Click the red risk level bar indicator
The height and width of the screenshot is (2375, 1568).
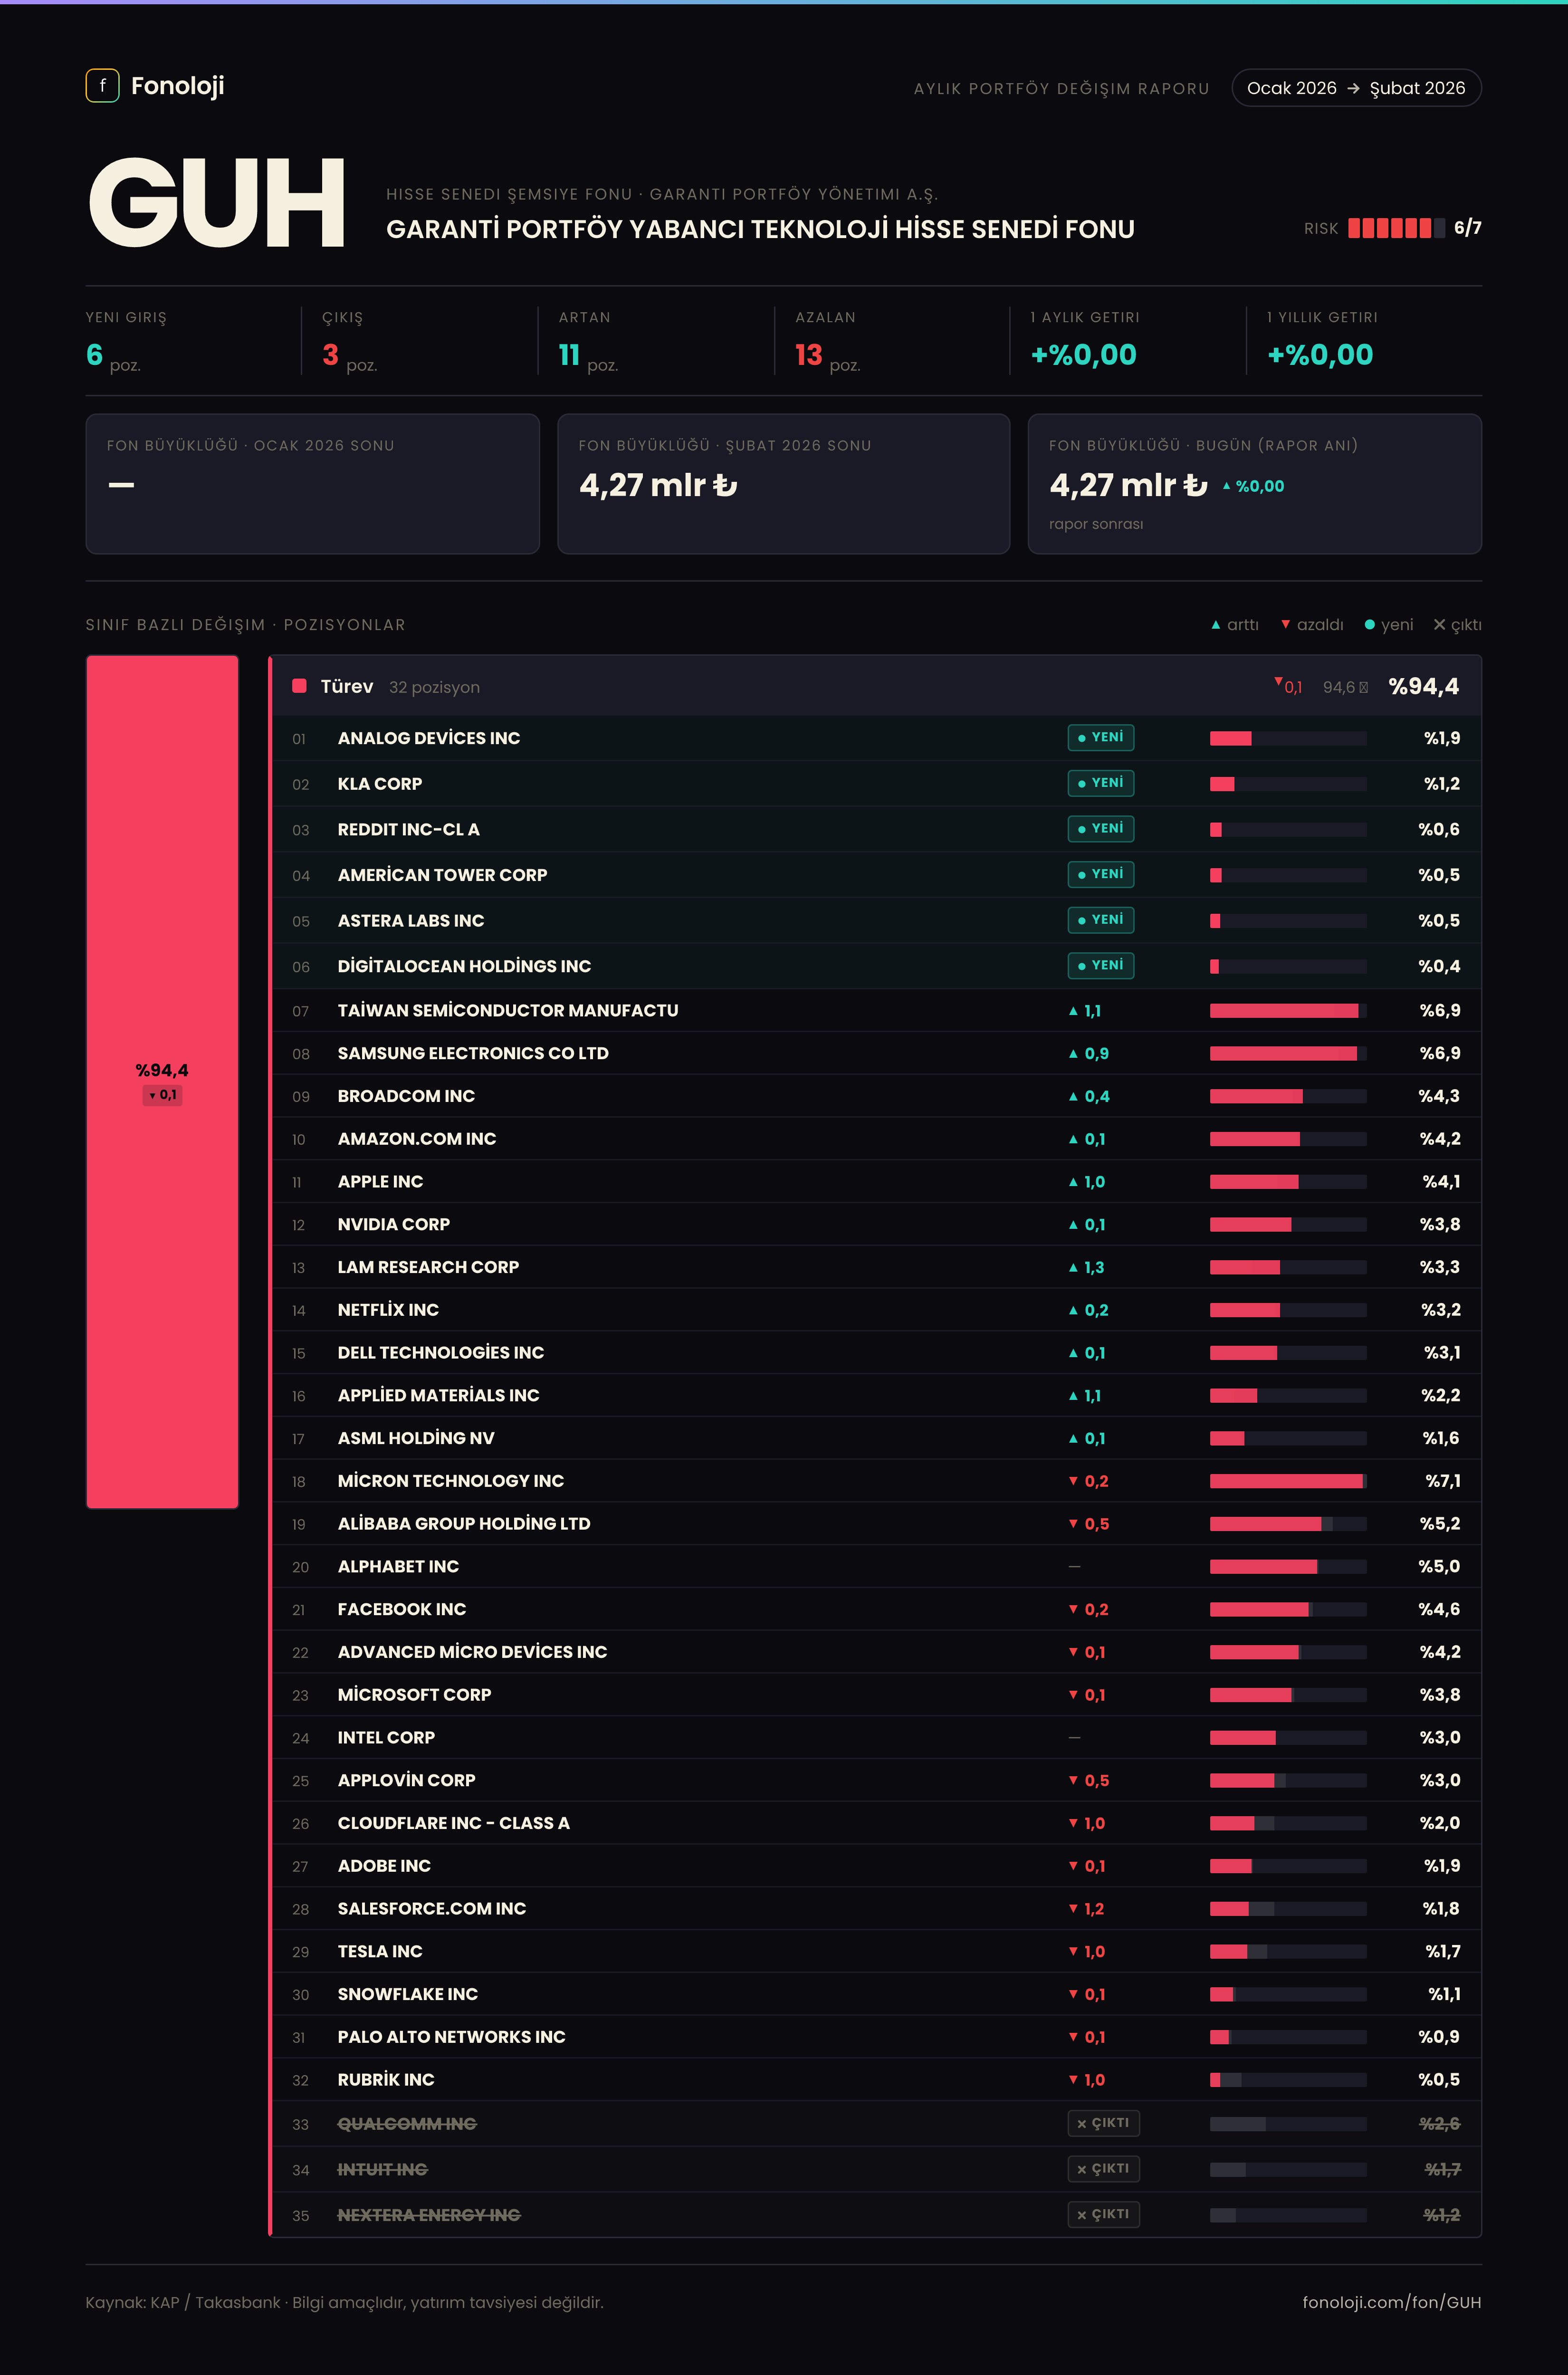click(x=1396, y=228)
